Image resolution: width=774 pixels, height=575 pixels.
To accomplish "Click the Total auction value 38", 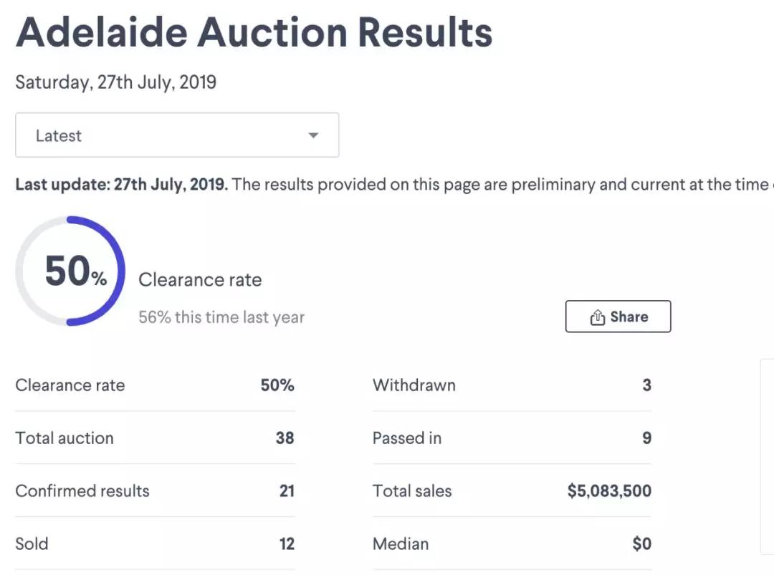I will tap(285, 438).
